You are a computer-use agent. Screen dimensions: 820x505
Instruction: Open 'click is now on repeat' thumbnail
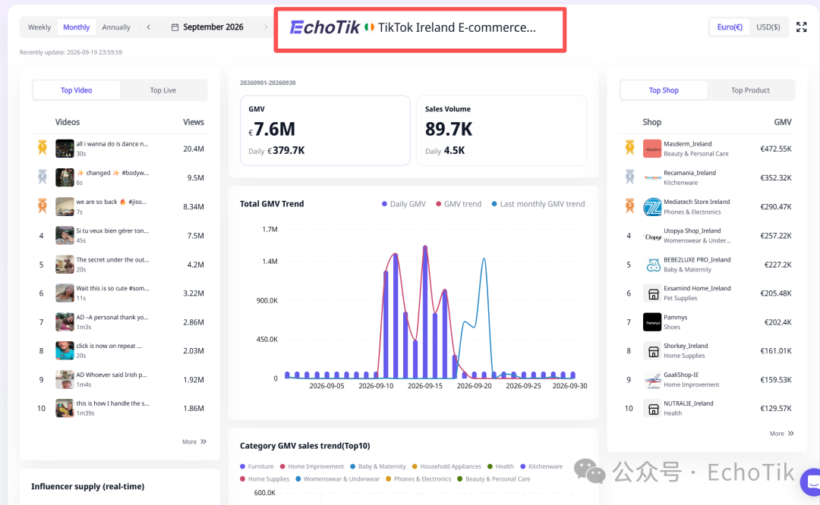(x=65, y=350)
